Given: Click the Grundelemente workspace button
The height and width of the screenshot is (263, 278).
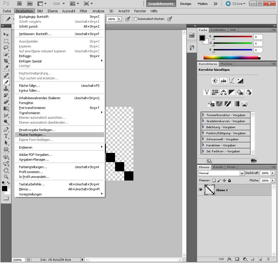Looking at the screenshot, I should click(x=161, y=4).
